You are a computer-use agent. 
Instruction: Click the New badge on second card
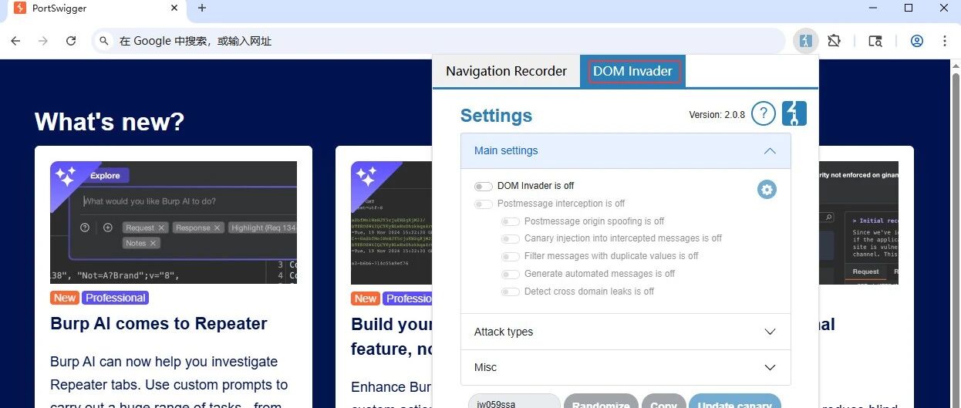coord(366,298)
